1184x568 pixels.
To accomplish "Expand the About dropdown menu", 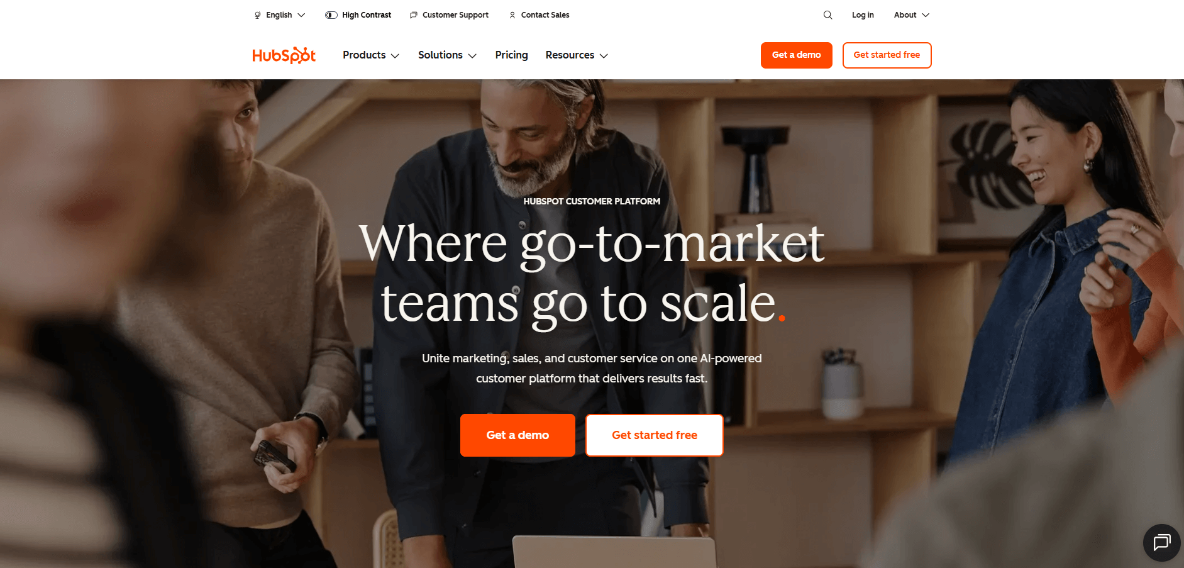I will 912,15.
